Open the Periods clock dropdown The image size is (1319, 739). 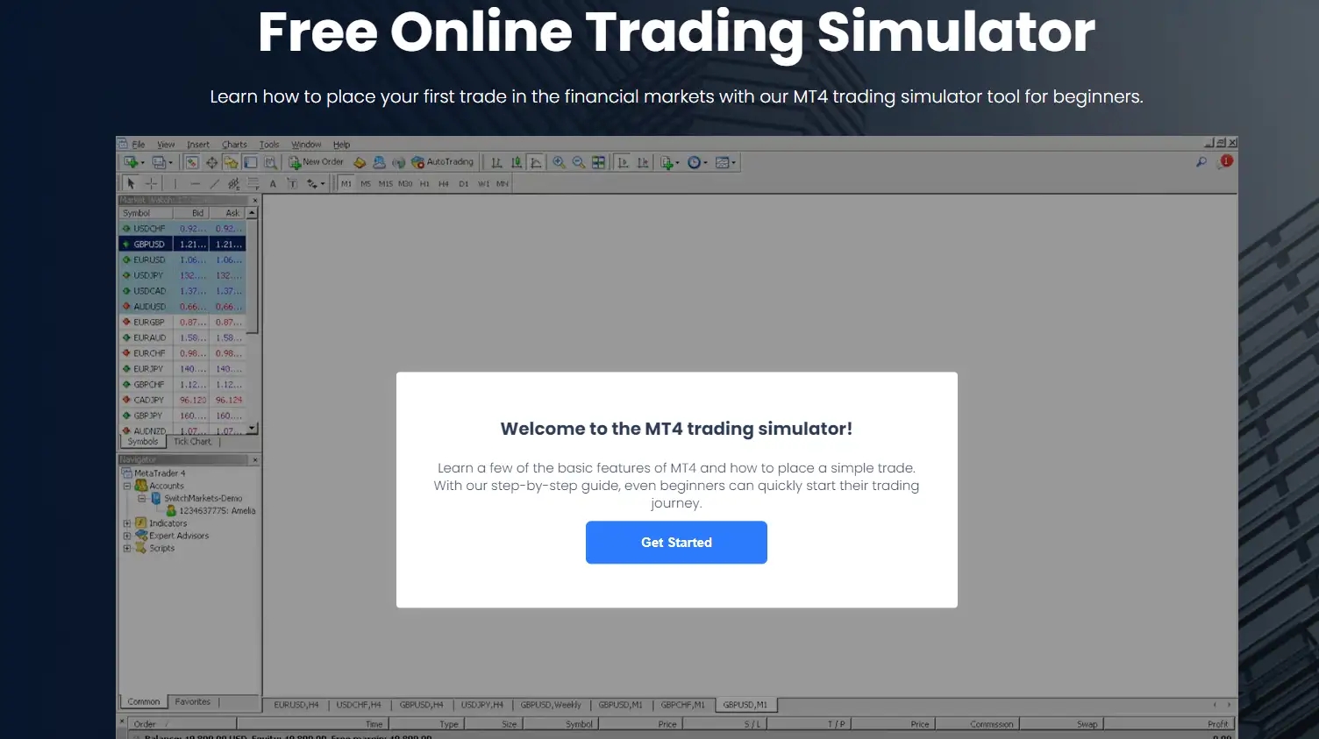pyautogui.click(x=697, y=162)
